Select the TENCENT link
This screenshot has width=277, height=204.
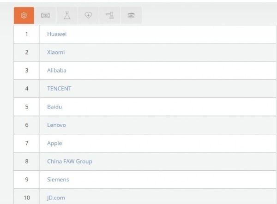coord(59,89)
